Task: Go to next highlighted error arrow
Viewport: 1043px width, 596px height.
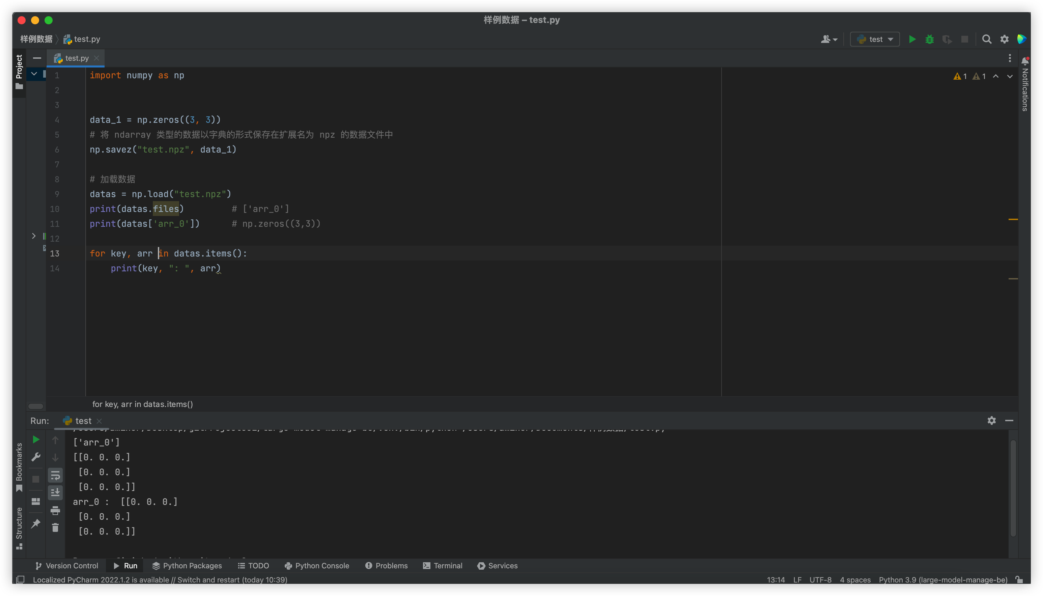Action: pos(1010,76)
